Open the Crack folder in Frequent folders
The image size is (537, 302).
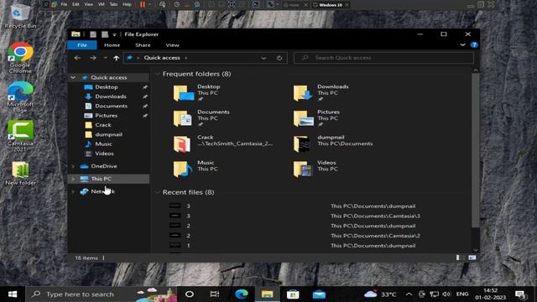(223, 143)
